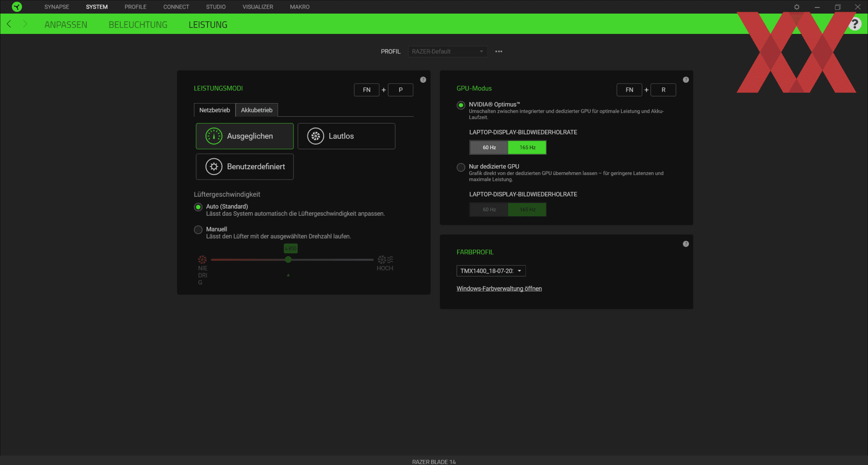
Task: Set dedicated GPU refresh rate to 165 Hz
Action: (527, 209)
